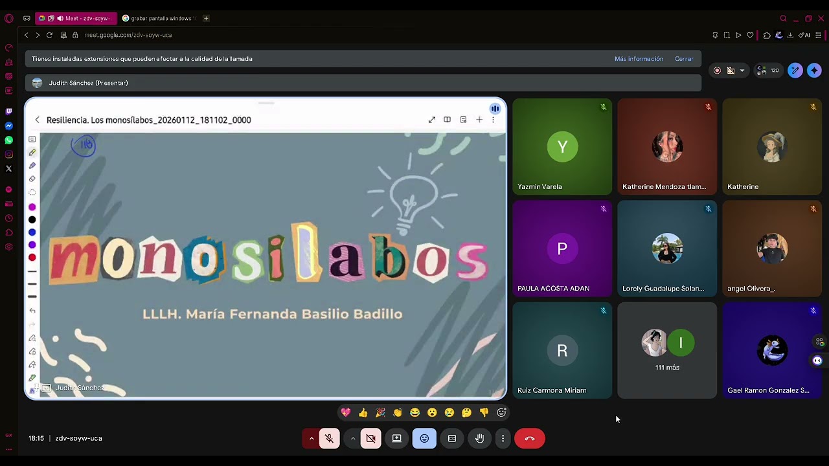Viewport: 829px width, 466px height.
Task: Select the magenta pen color swatch
Action: 32,207
